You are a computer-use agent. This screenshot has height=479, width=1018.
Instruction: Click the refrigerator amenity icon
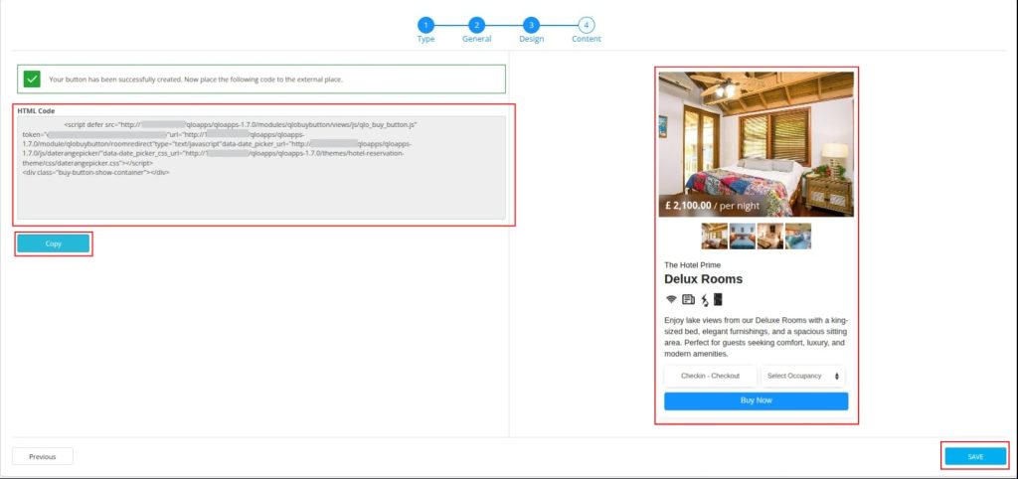point(718,299)
